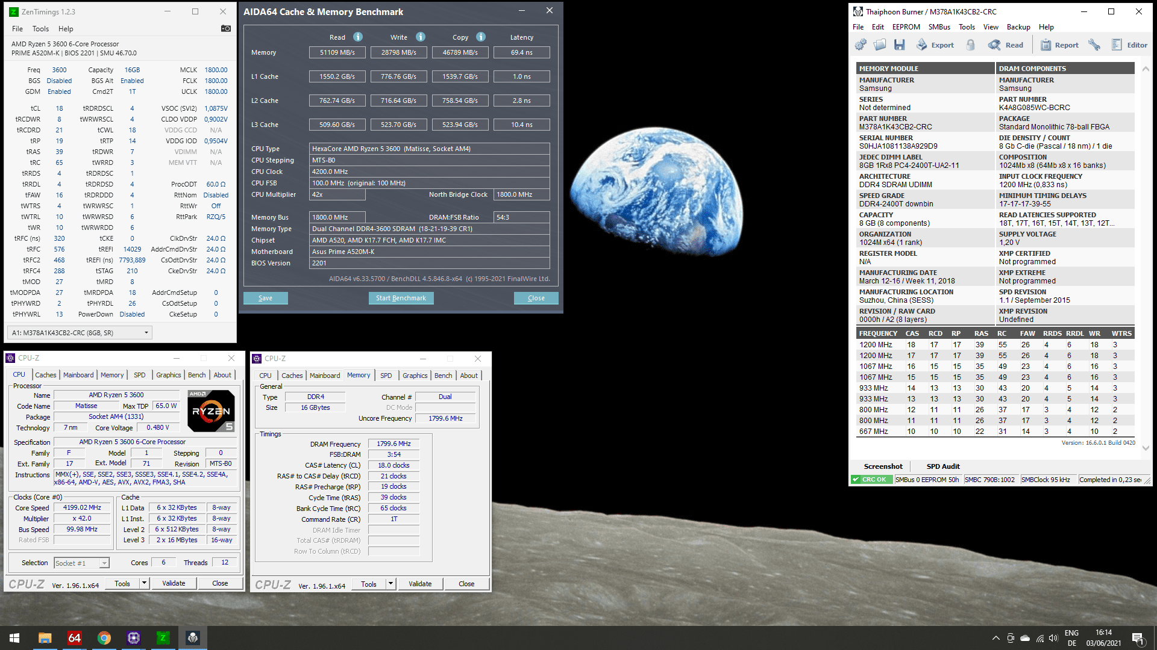
Task: Click the ZenTimings screenshot camera icon
Action: (226, 28)
